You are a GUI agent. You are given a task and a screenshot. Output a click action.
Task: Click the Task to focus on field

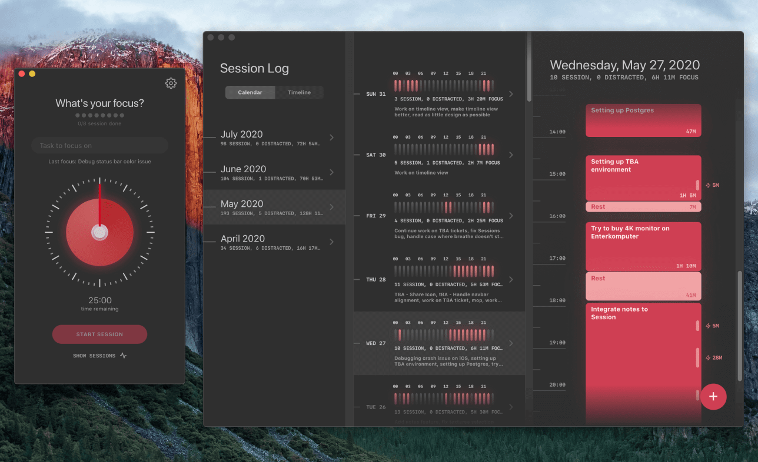99,146
